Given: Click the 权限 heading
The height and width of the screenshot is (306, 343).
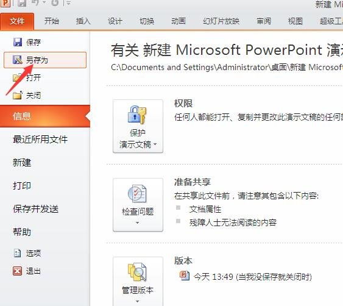Looking at the screenshot, I should click(183, 104).
